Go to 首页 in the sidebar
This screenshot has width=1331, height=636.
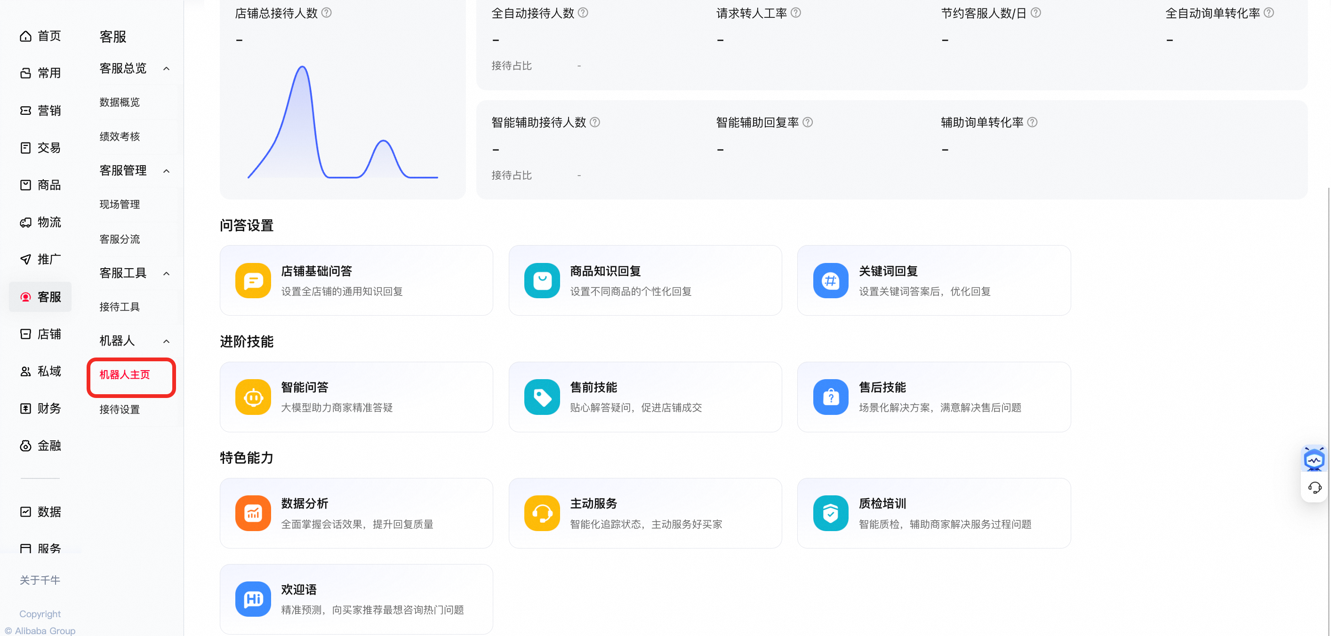point(40,36)
